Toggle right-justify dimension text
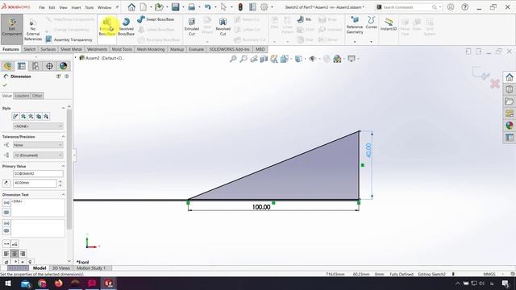The height and width of the screenshot is (290, 516). coord(23,254)
